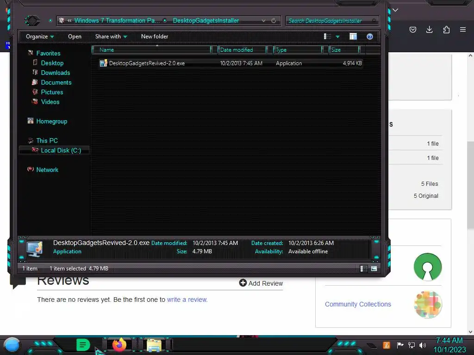Open Firefox Pocket save icon

413,30
